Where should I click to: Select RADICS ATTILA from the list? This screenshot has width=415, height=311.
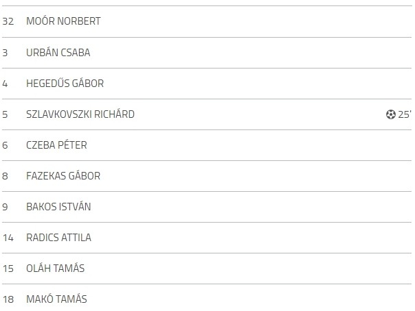pos(58,238)
